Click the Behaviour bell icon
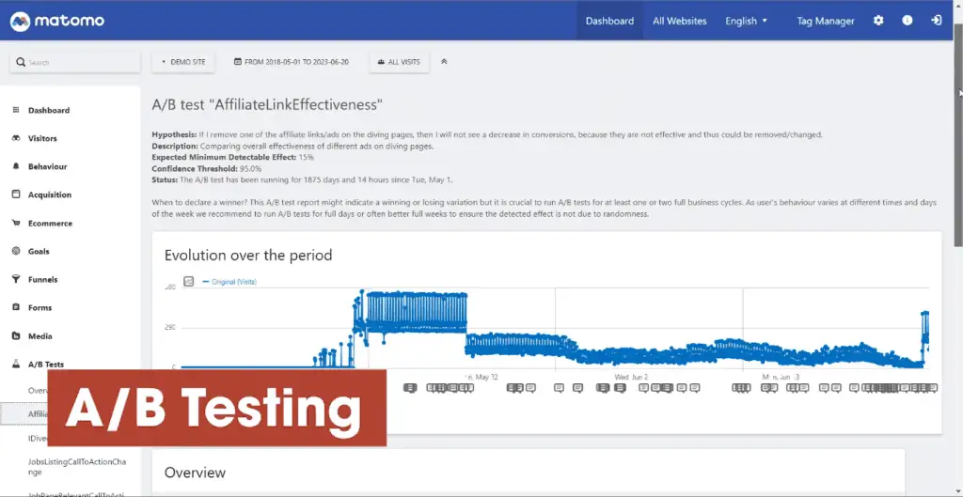 16,166
